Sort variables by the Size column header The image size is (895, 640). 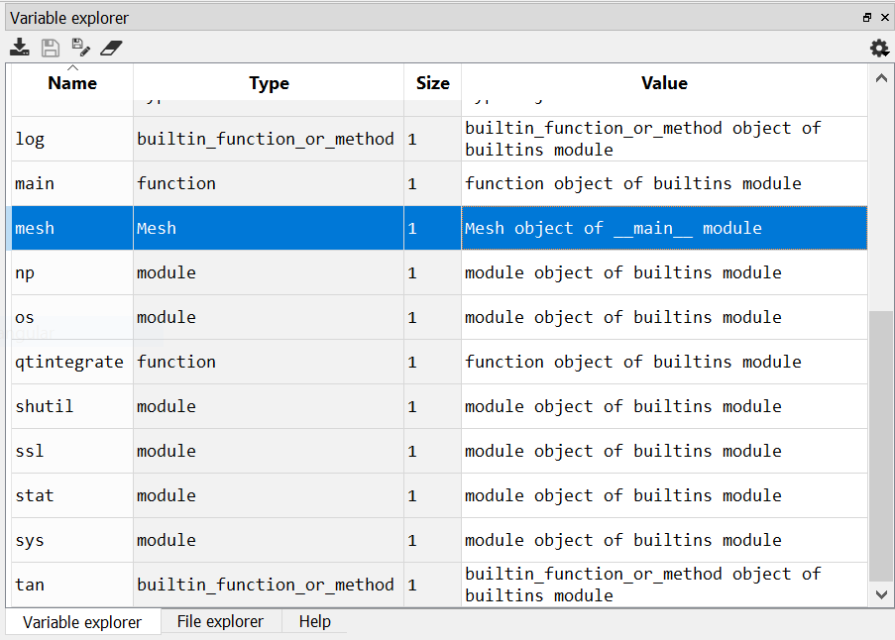[432, 83]
